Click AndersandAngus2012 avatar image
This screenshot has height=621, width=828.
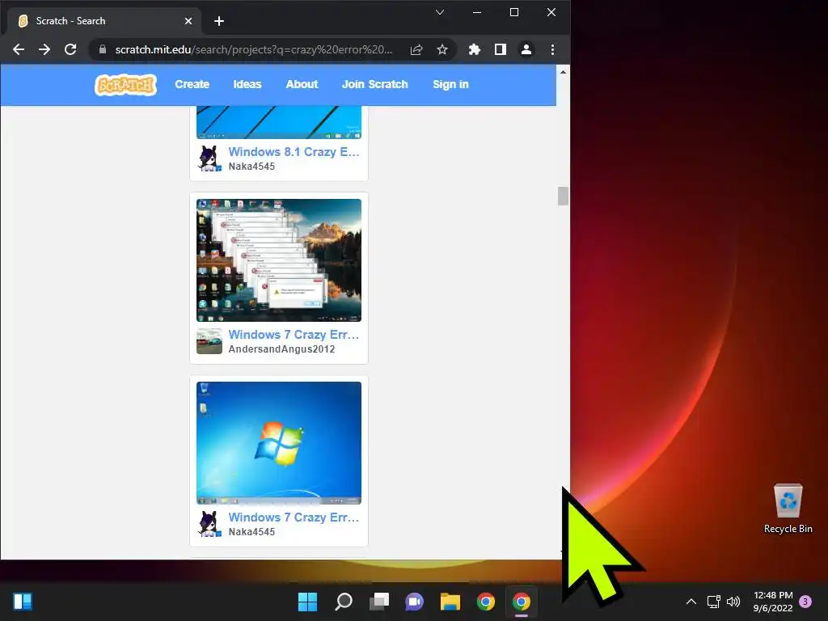(209, 341)
